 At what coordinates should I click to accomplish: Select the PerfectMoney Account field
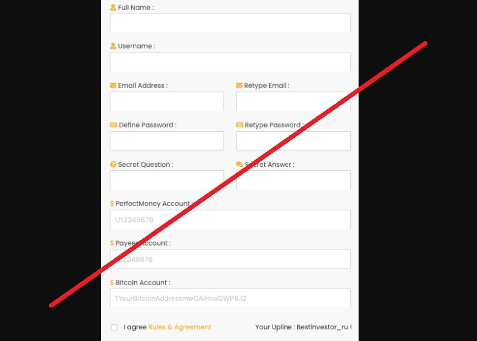point(230,219)
